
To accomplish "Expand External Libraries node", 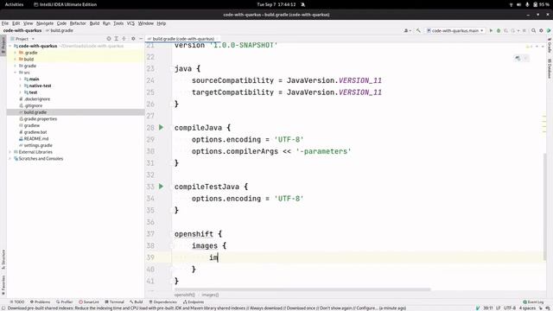I will 10,152.
